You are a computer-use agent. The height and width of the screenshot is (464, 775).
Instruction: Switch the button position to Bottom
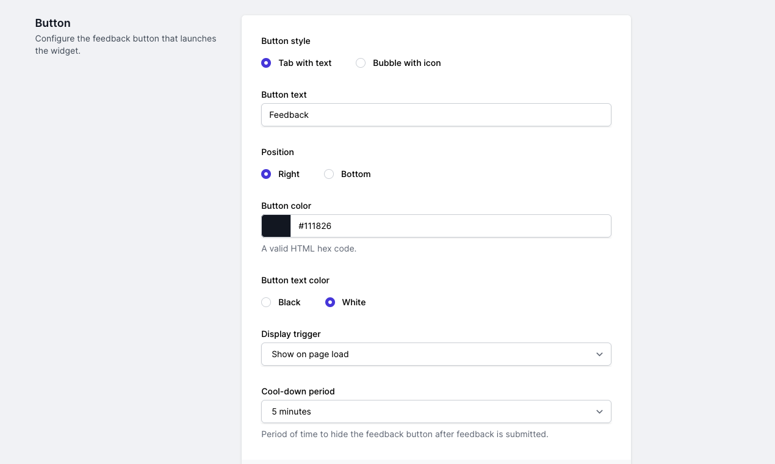(329, 174)
